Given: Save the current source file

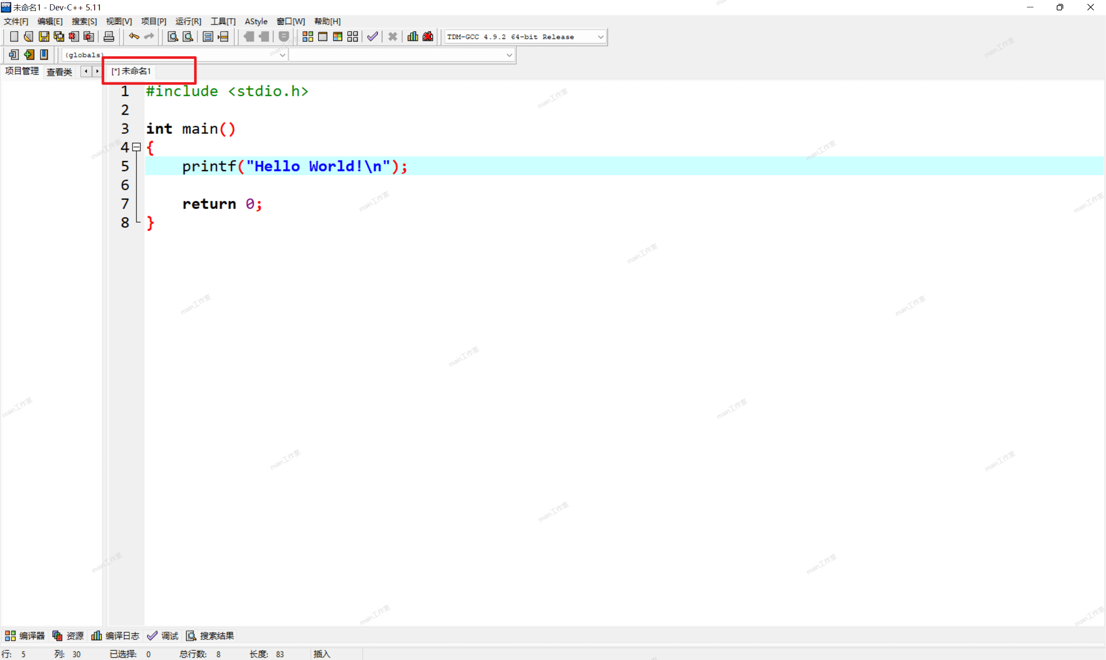Looking at the screenshot, I should 44,36.
